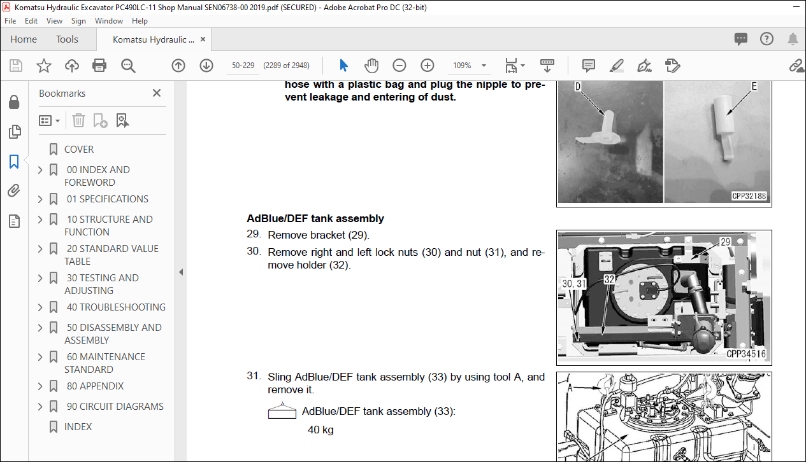Screen dimensions: 806x462
Task: Open 40 TROUBLESHOOTING bookmark
Action: pyautogui.click(x=116, y=307)
